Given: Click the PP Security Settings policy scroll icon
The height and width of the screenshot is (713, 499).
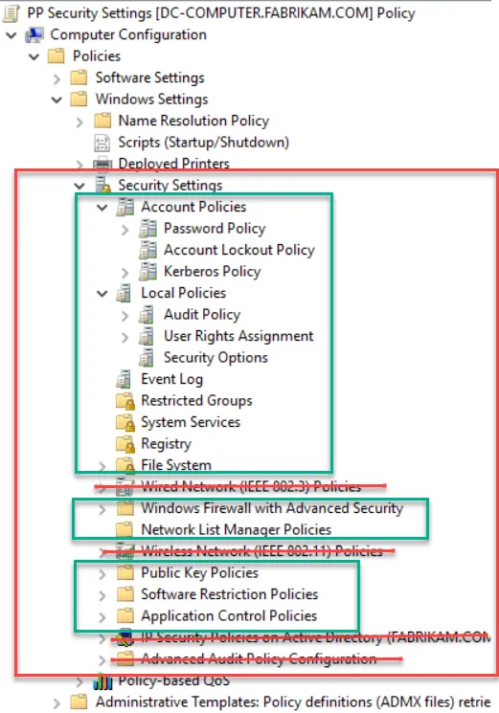Looking at the screenshot, I should pos(11,13).
